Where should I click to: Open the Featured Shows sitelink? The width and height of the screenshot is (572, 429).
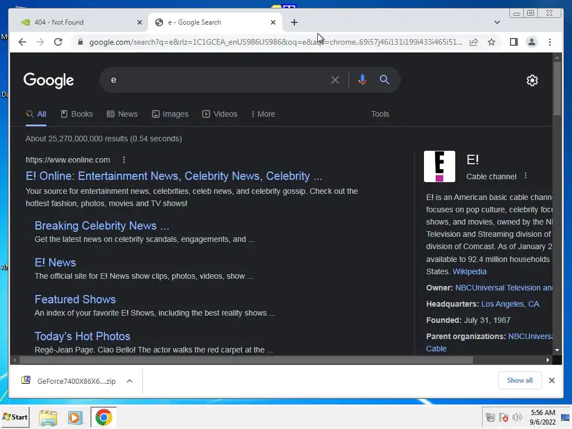pyautogui.click(x=75, y=299)
